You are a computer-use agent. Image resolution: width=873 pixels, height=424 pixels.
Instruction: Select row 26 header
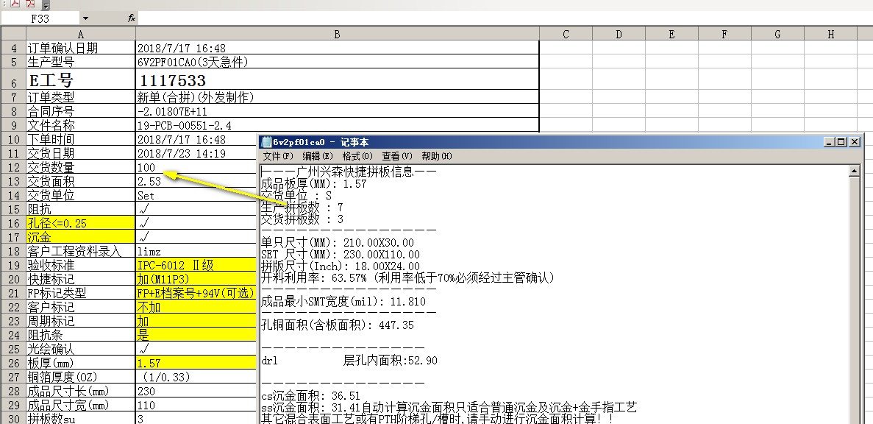13,363
